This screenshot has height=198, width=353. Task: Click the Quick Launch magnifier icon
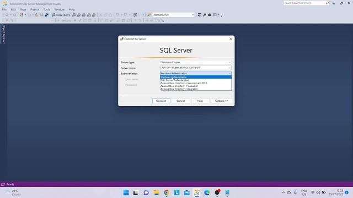pyautogui.click(x=327, y=3)
